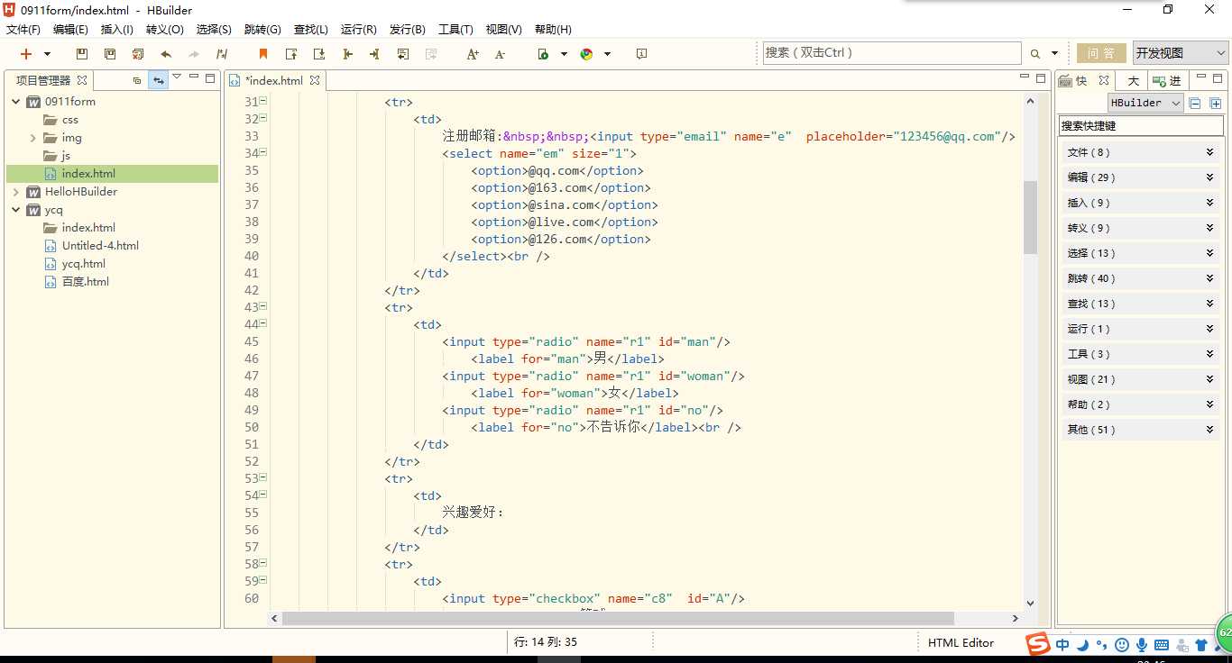Click the editor vertical scrollbar thumb
Image resolution: width=1232 pixels, height=663 pixels.
(x=1030, y=217)
